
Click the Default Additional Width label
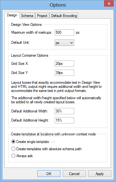30,111
